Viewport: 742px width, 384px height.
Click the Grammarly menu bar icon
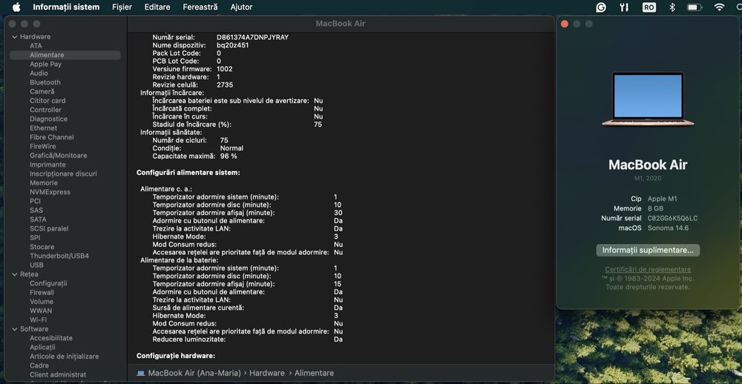point(601,7)
